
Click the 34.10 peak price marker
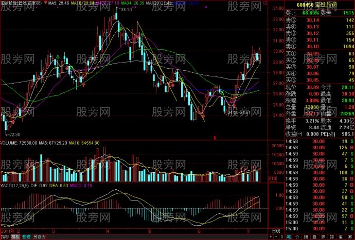(x=127, y=9)
